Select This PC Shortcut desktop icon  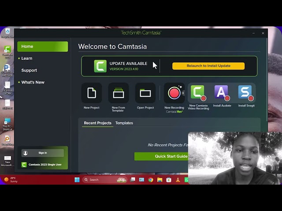point(7,124)
